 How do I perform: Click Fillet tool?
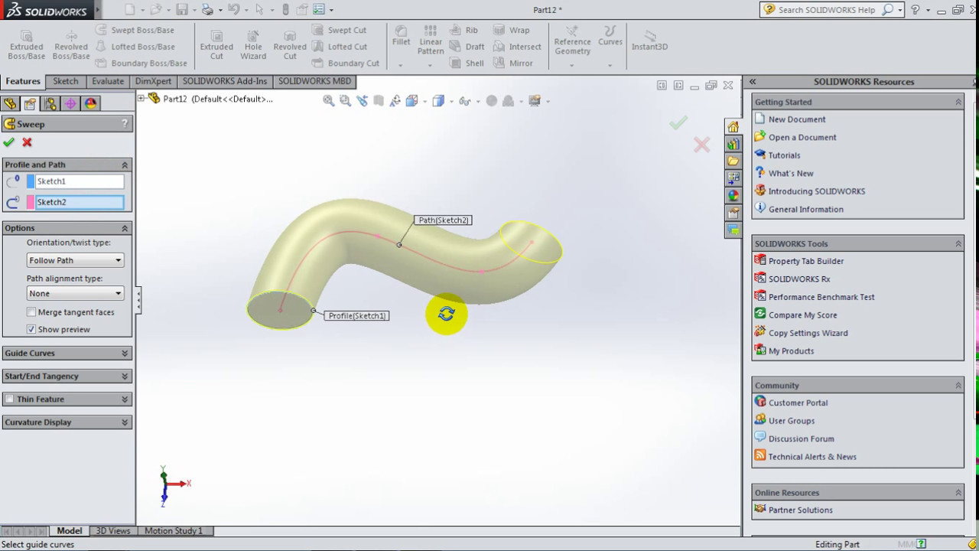401,36
